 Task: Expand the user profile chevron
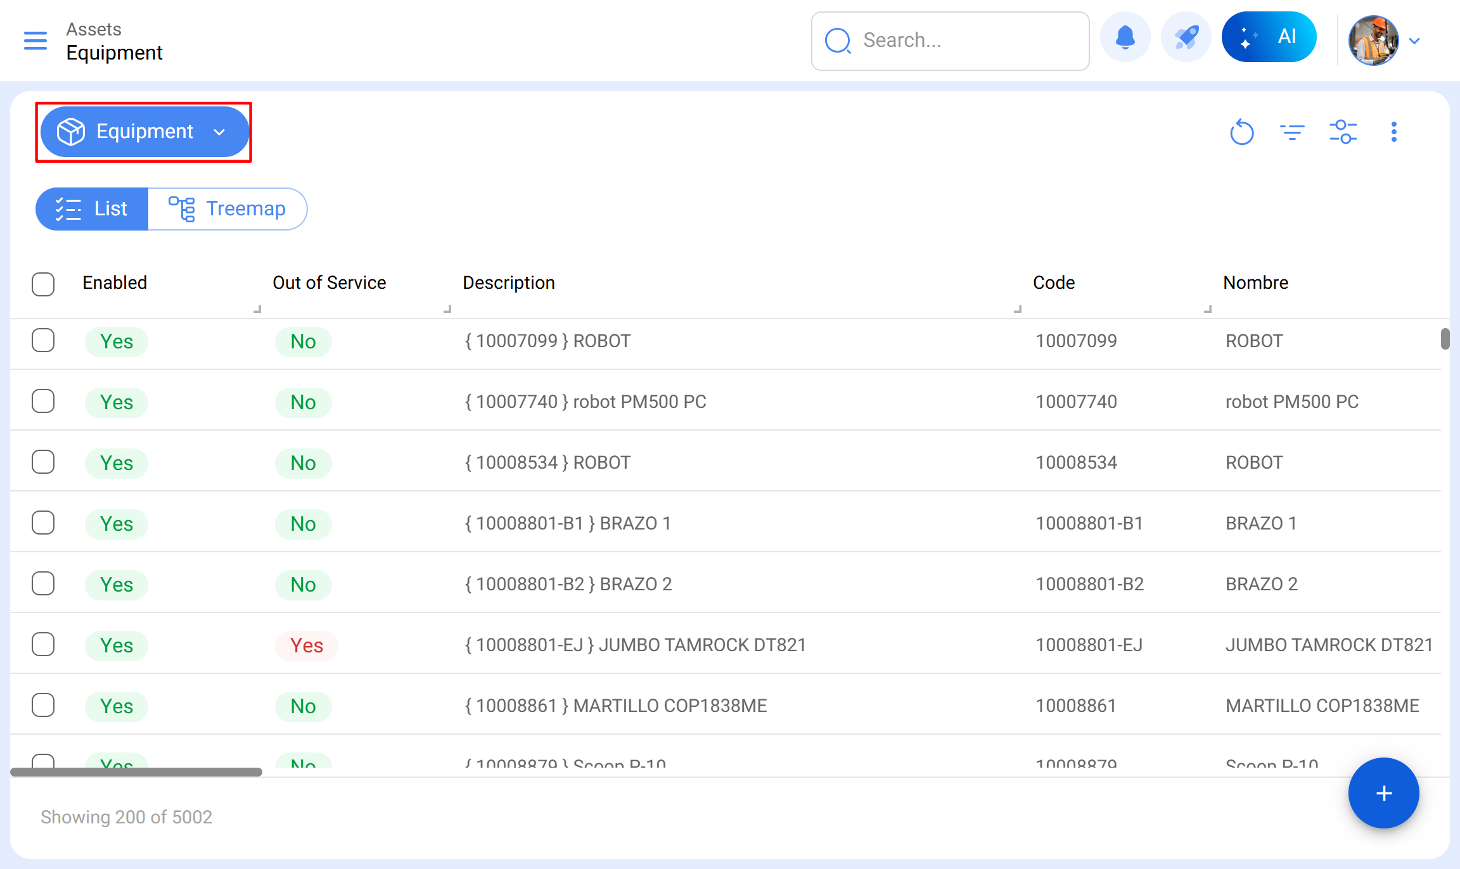[1414, 41]
